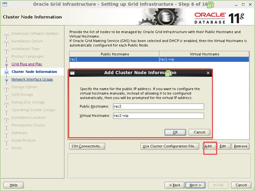
Task: Select rac1 public hostname cell
Action: coord(114,59)
